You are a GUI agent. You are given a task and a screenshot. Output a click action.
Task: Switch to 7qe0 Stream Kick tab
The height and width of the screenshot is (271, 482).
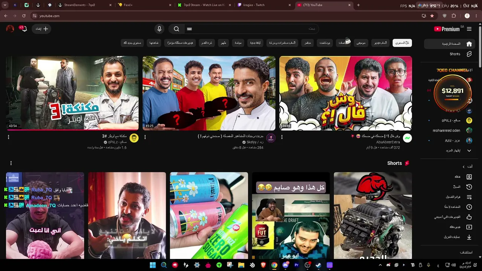[x=204, y=5]
